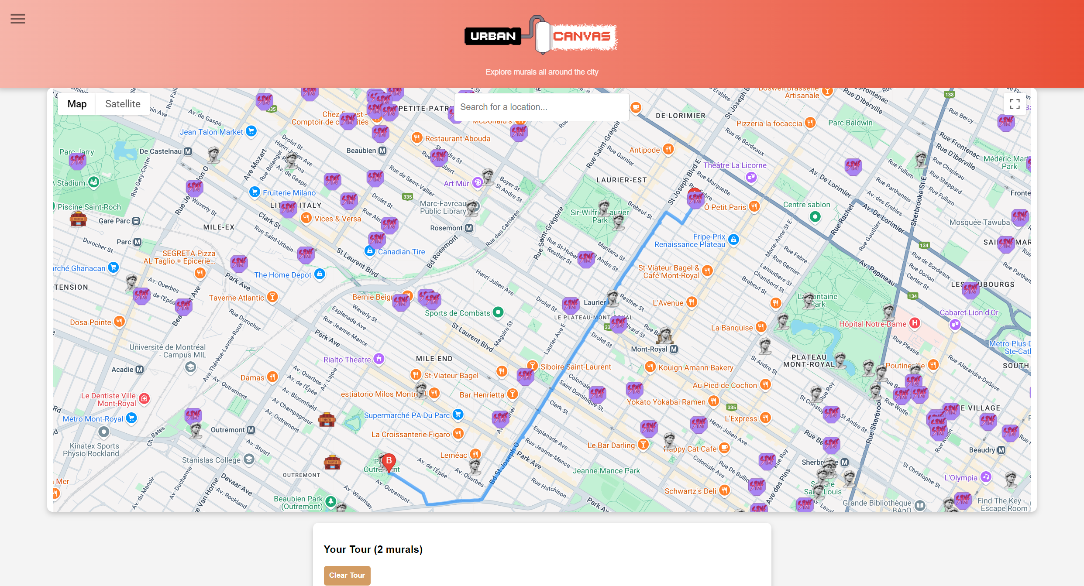Click the Schwartz's Deli restaurant pin
The image size is (1084, 586).
point(724,490)
